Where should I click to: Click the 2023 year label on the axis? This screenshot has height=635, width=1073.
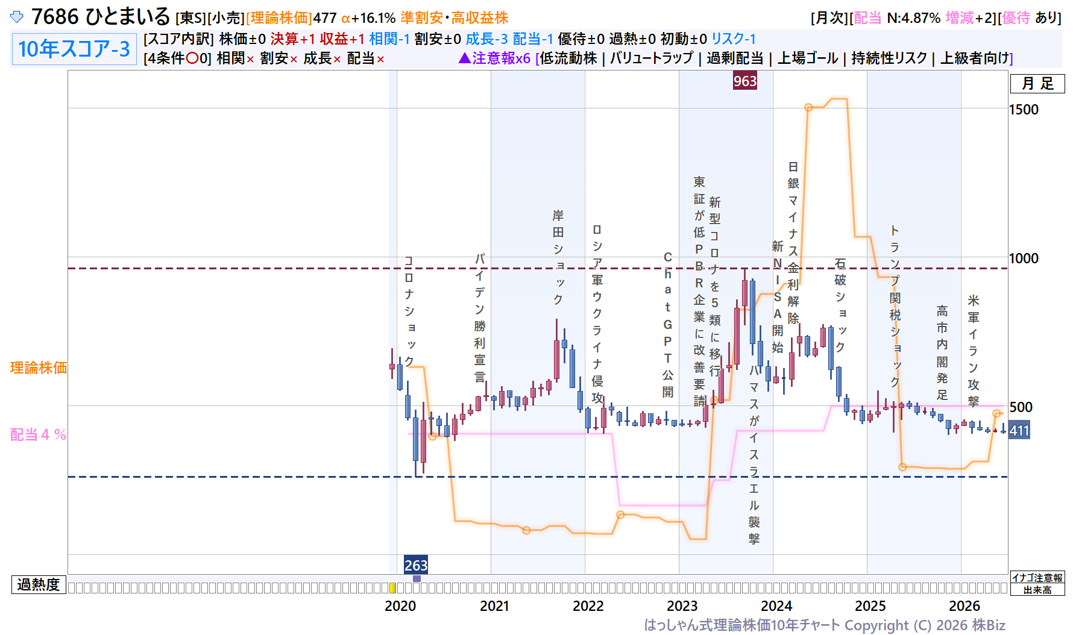pos(682,606)
